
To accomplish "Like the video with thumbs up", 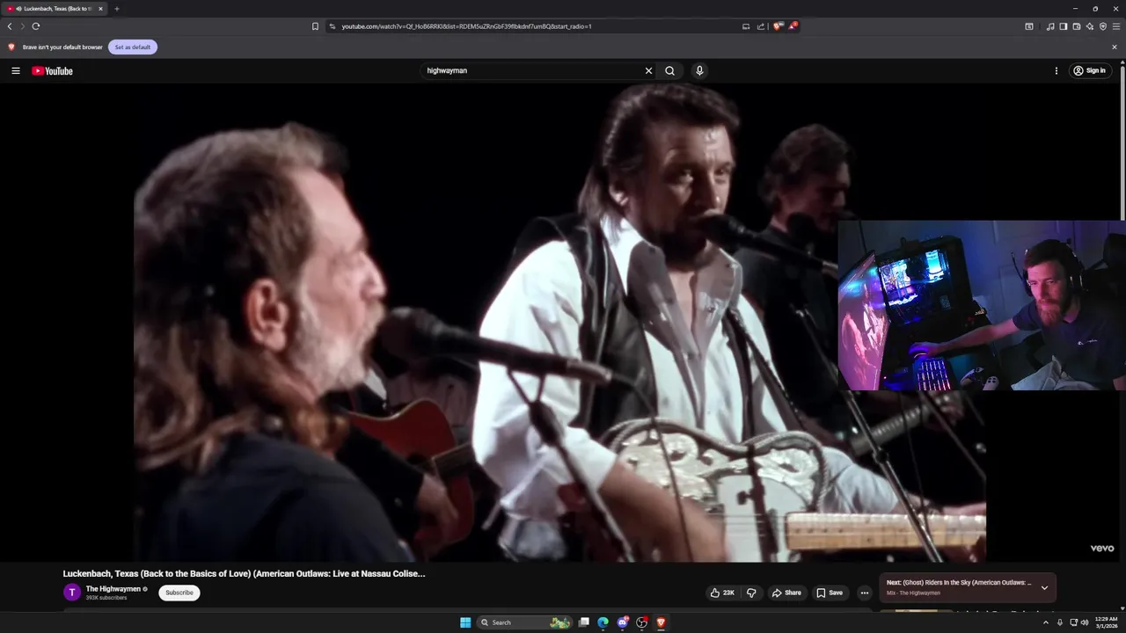I will point(722,593).
